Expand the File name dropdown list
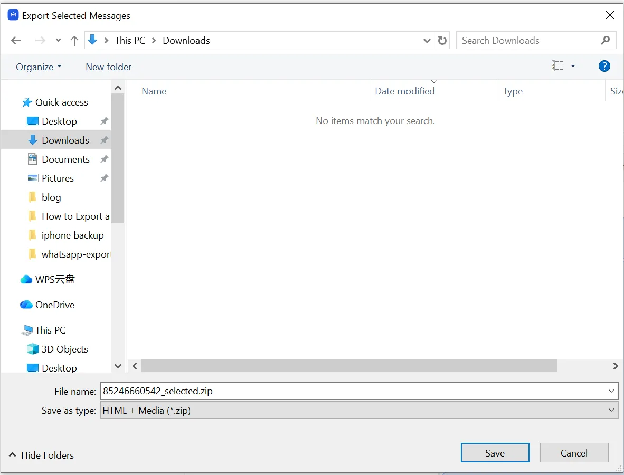Image resolution: width=624 pixels, height=475 pixels. click(611, 391)
